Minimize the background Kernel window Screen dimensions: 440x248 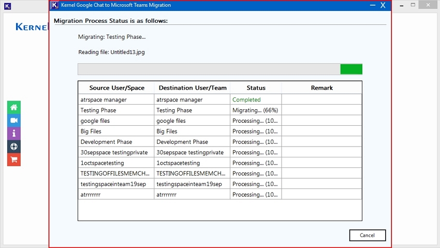tap(402, 5)
